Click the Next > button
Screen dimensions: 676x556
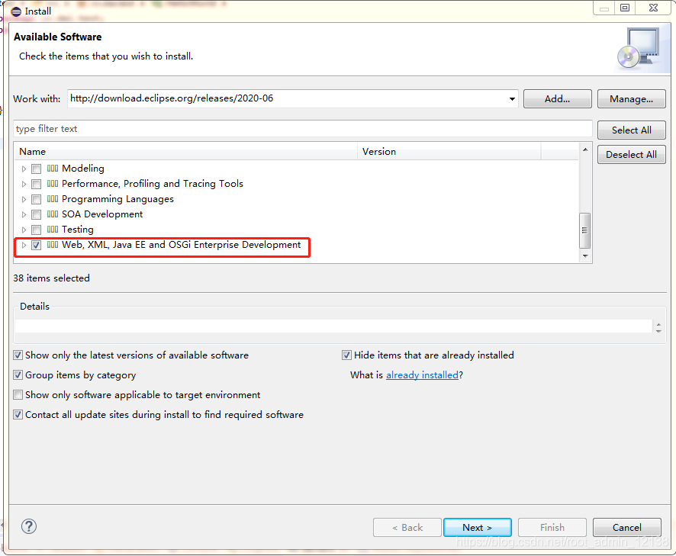point(478,528)
